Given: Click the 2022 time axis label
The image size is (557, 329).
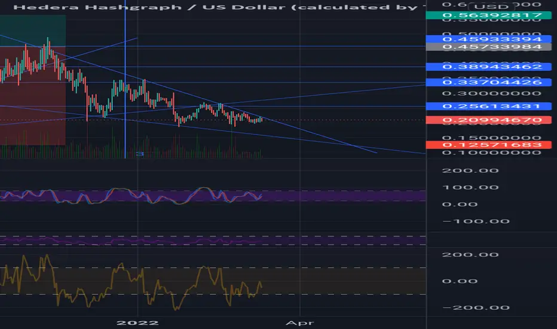Looking at the screenshot, I should pos(137,323).
